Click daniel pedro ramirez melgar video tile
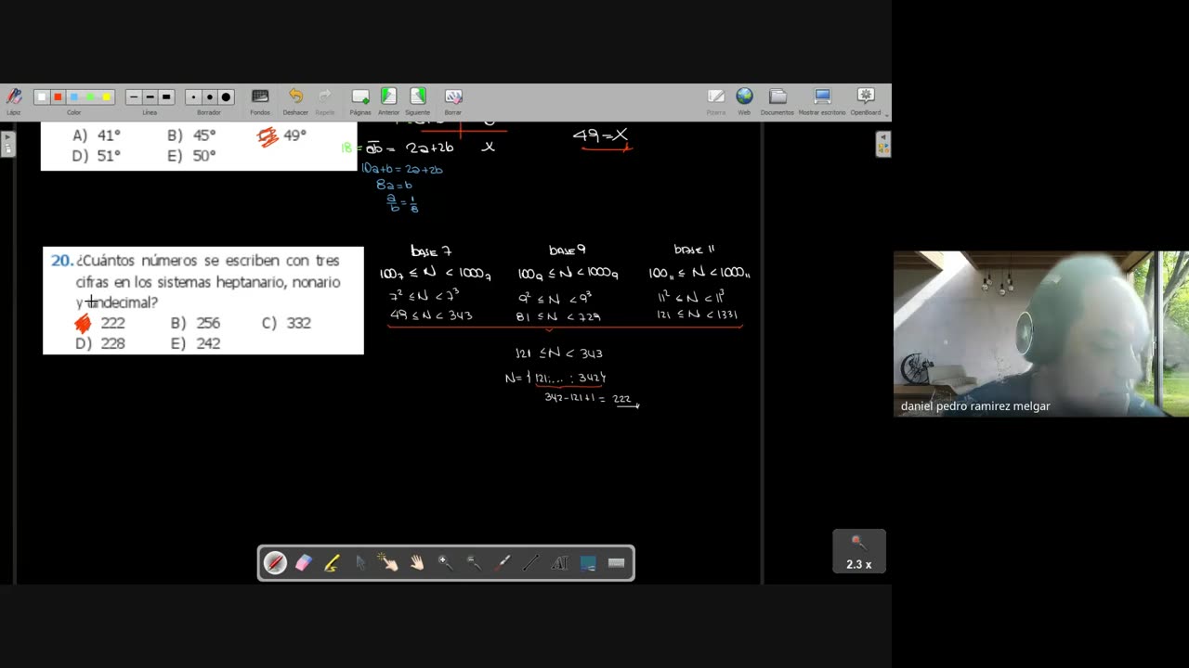1189x668 pixels. pyautogui.click(x=1040, y=333)
